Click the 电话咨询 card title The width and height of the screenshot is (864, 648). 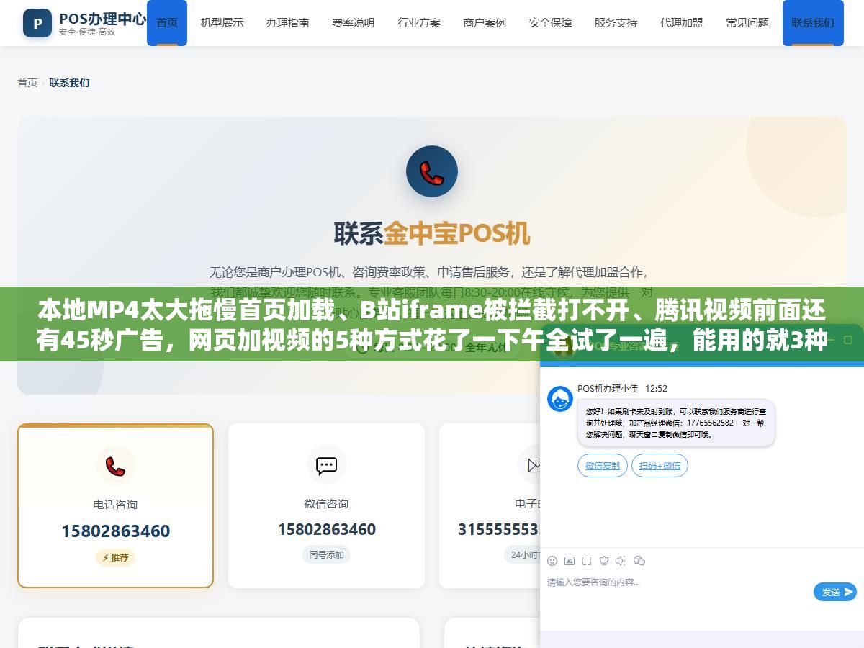(x=115, y=504)
